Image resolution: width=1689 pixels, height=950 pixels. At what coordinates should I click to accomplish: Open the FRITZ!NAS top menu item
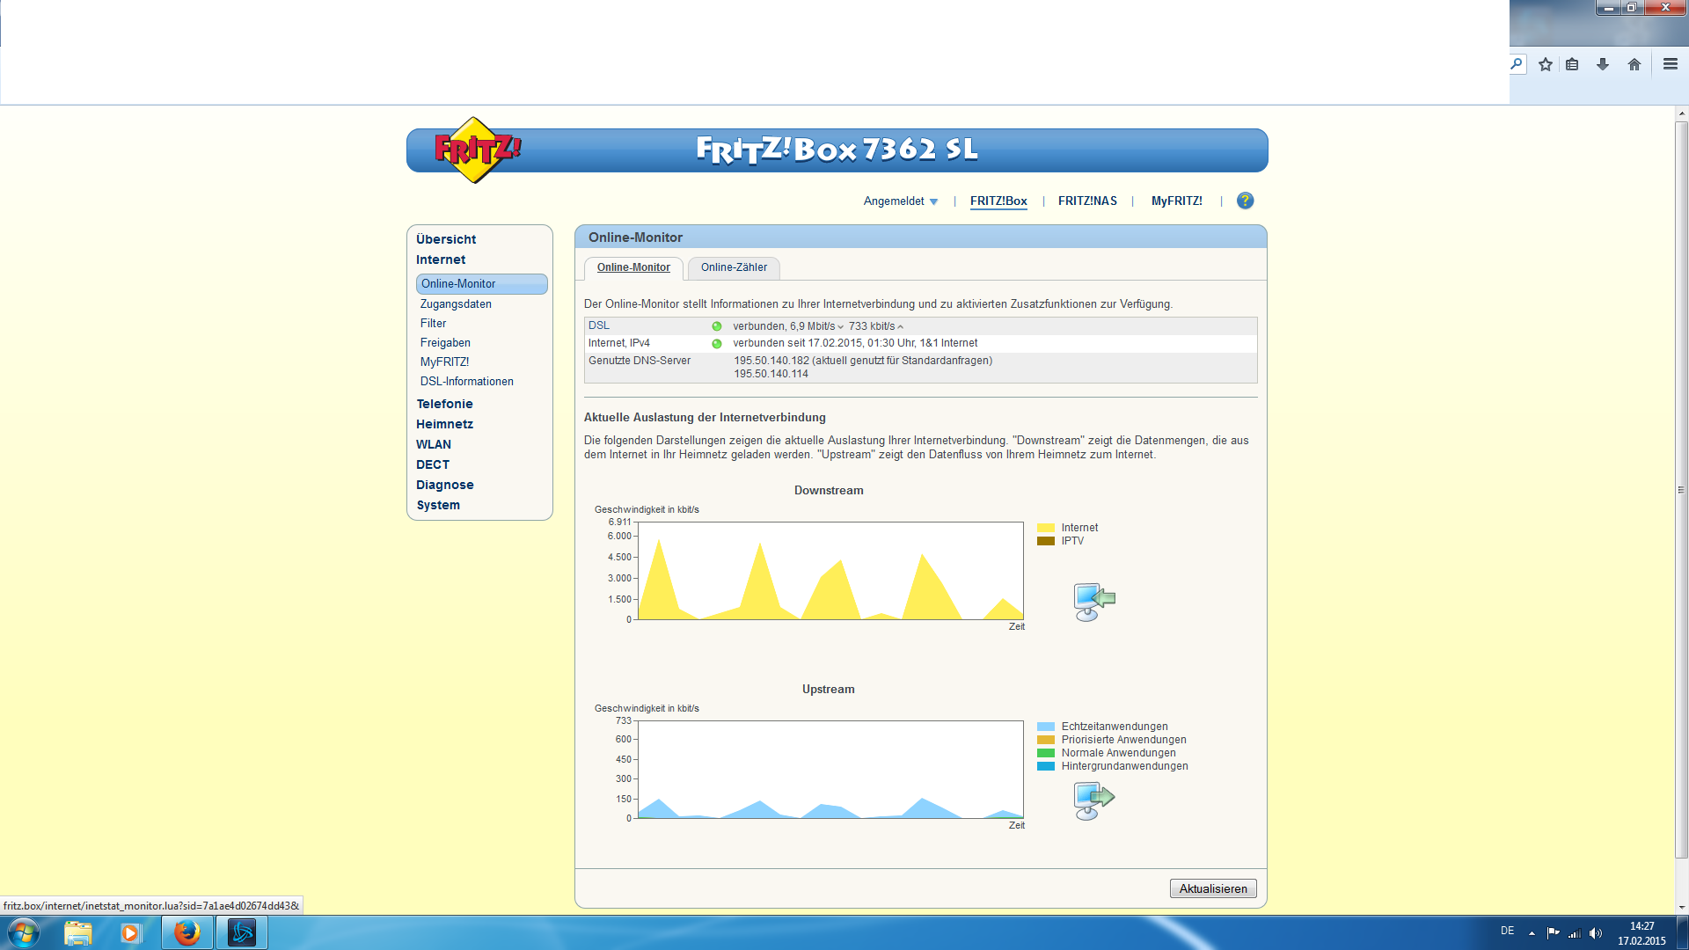1087,201
